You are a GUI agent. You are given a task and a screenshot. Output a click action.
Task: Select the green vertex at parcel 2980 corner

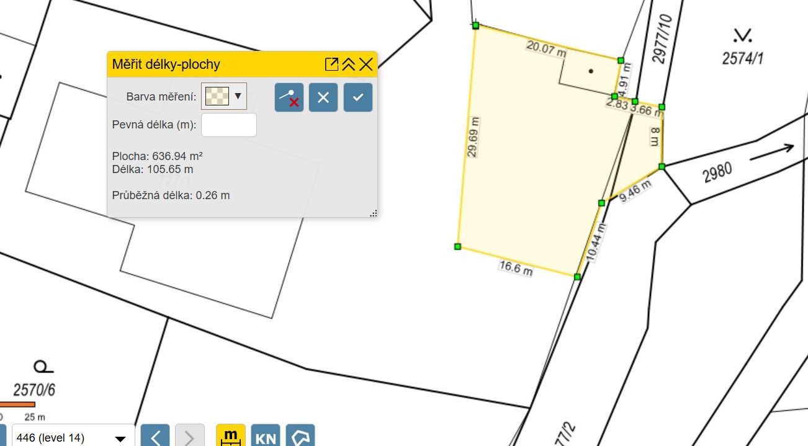pyautogui.click(x=662, y=166)
